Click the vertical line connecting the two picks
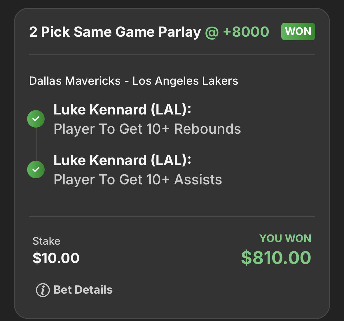344x321 pixels. pyautogui.click(x=36, y=144)
